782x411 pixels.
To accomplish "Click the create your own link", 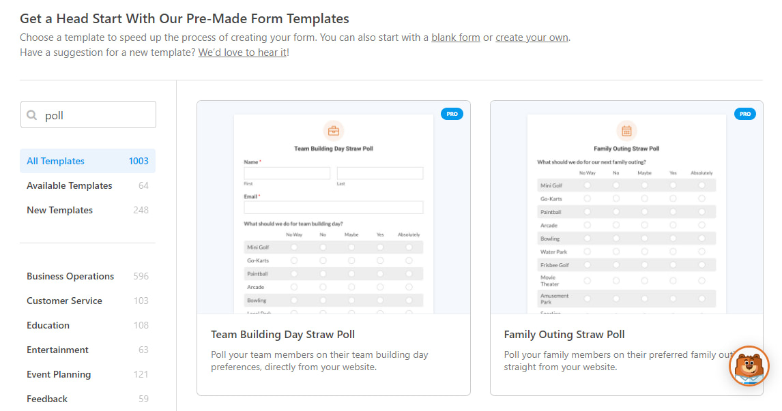I will pyautogui.click(x=532, y=37).
